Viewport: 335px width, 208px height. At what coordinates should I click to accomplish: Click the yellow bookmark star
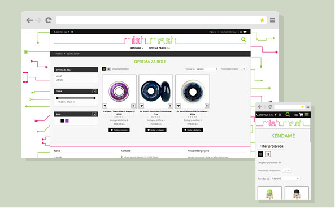coord(262,20)
